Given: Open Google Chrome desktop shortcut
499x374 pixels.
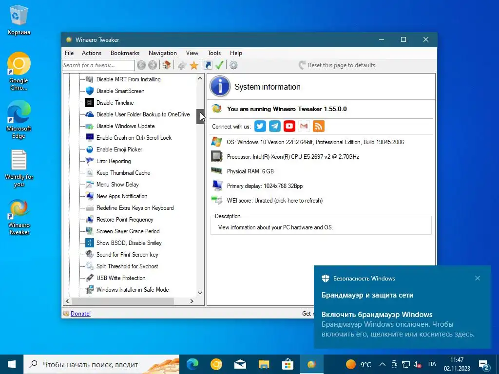Looking at the screenshot, I should pos(19,71).
